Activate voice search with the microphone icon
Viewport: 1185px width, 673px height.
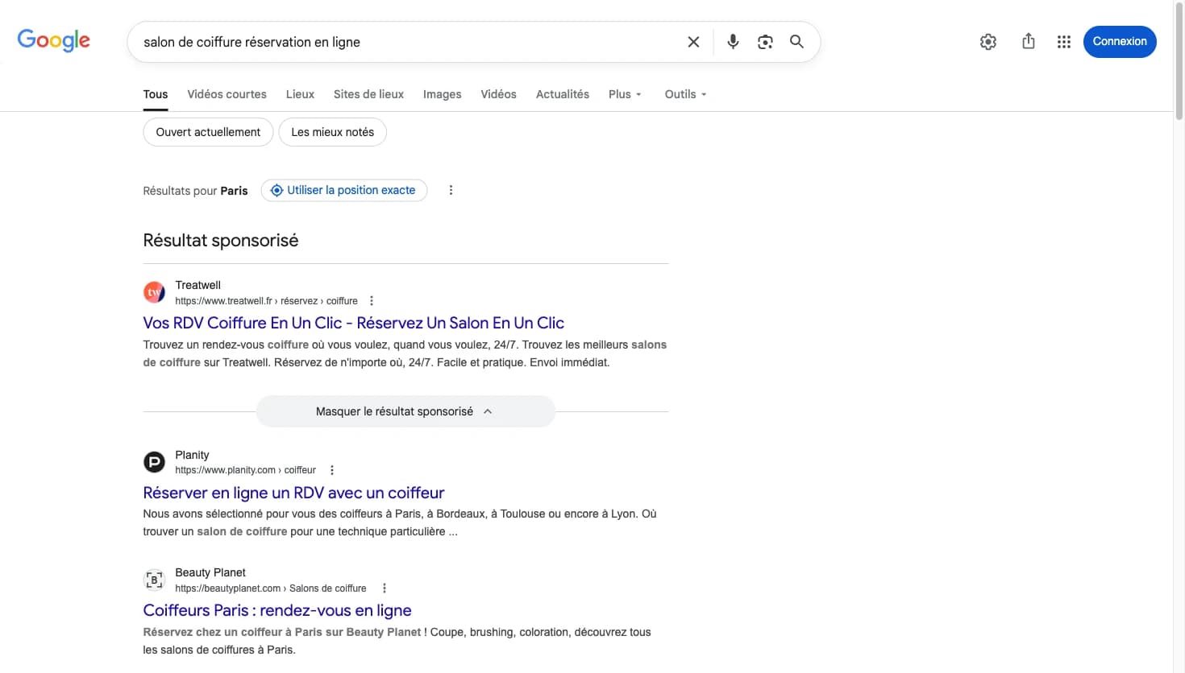(733, 41)
